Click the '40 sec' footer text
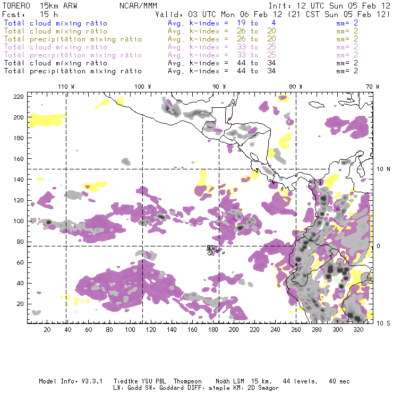The image size is (393, 393). (x=339, y=381)
